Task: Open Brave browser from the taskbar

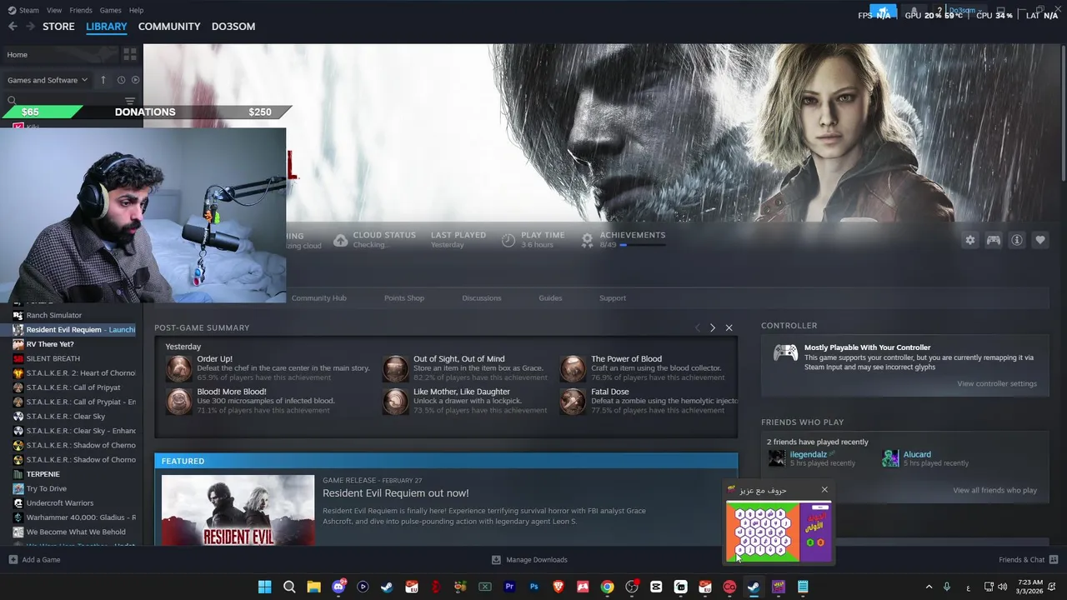Action: (559, 587)
